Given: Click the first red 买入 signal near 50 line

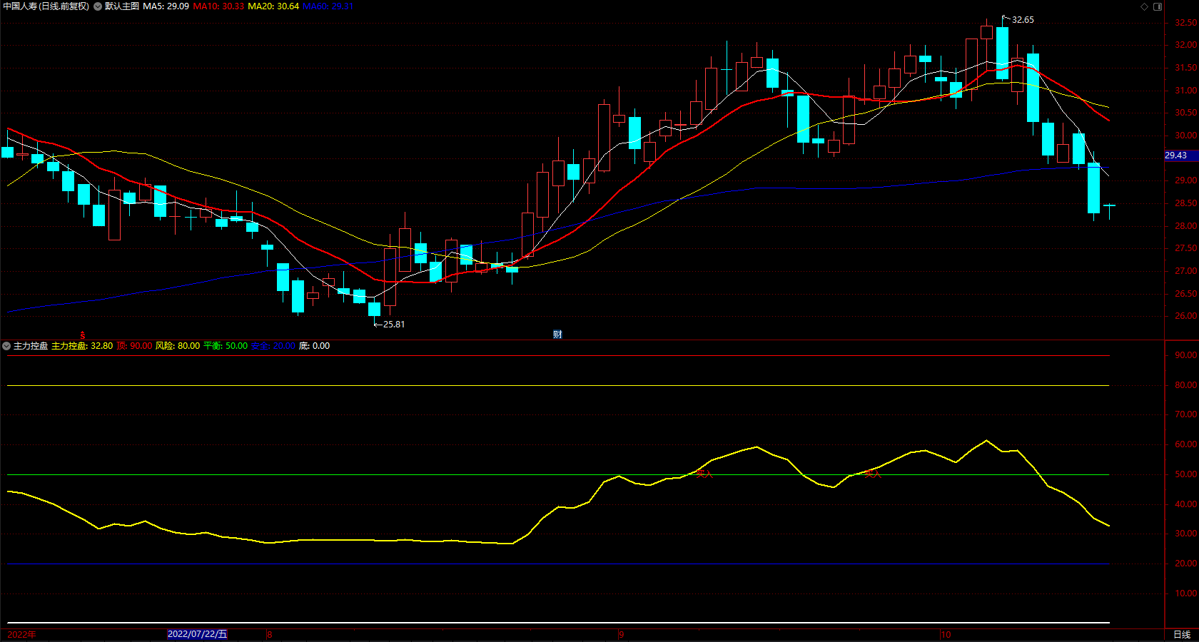Looking at the screenshot, I should pyautogui.click(x=704, y=474).
